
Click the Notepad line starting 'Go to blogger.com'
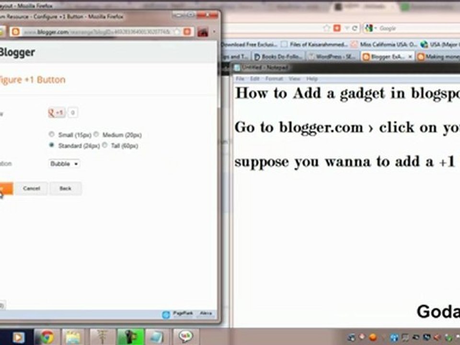pos(348,127)
